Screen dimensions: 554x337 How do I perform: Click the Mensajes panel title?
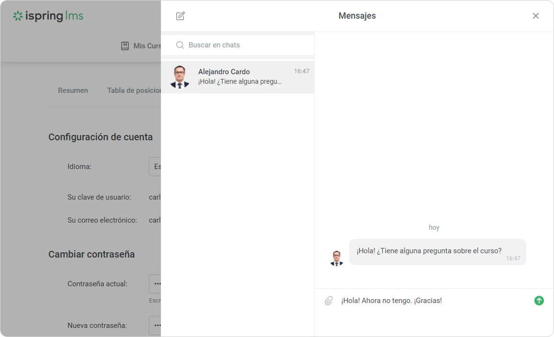[x=357, y=16]
